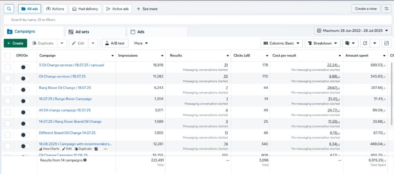394x174 pixels.
Task: Click View Charts under 18.06.2025 campaign
Action: pos(49,149)
